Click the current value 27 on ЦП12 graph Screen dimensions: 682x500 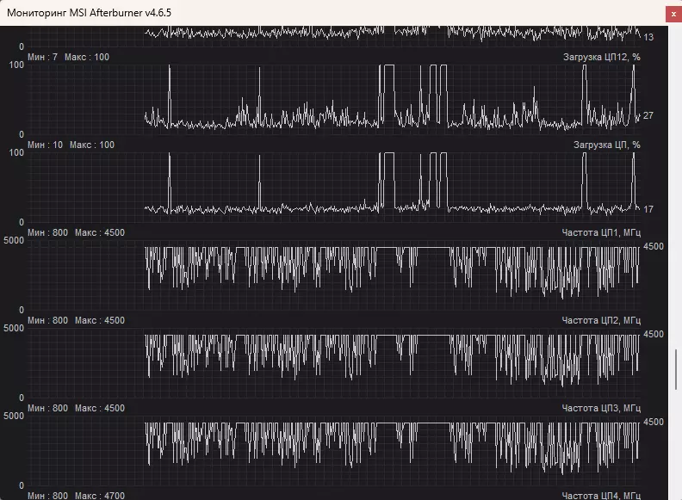pyautogui.click(x=648, y=115)
